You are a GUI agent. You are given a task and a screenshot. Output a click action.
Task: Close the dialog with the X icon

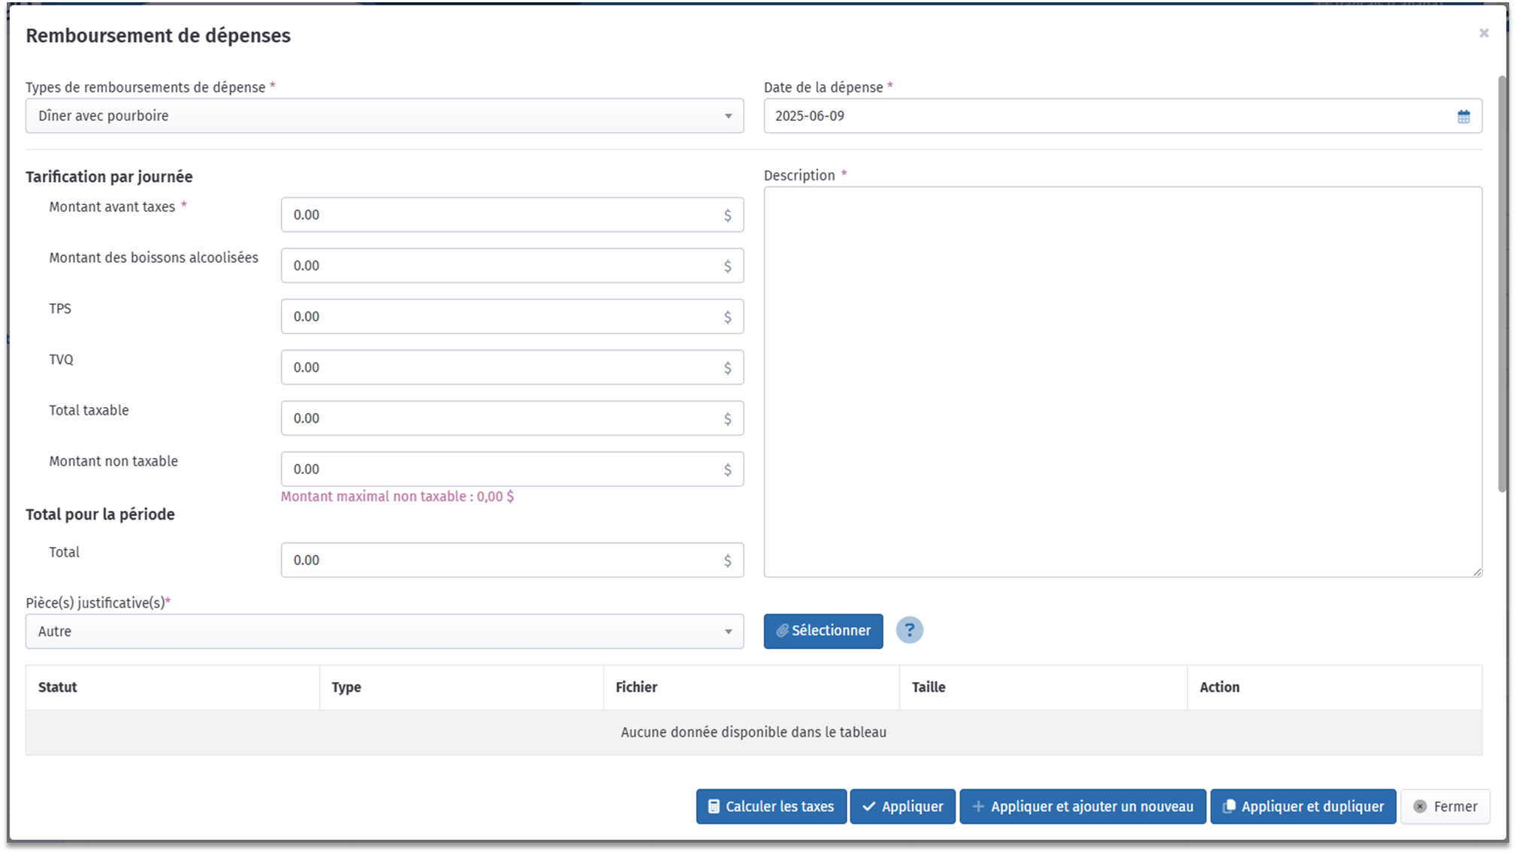pyautogui.click(x=1483, y=33)
